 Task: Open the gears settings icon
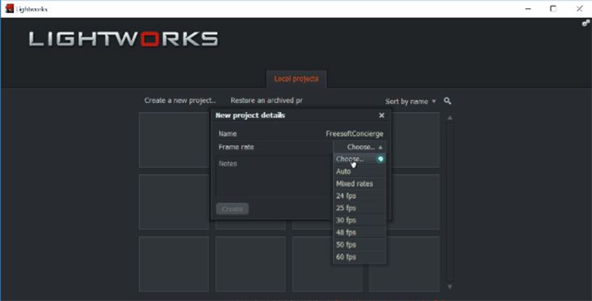pos(586,23)
